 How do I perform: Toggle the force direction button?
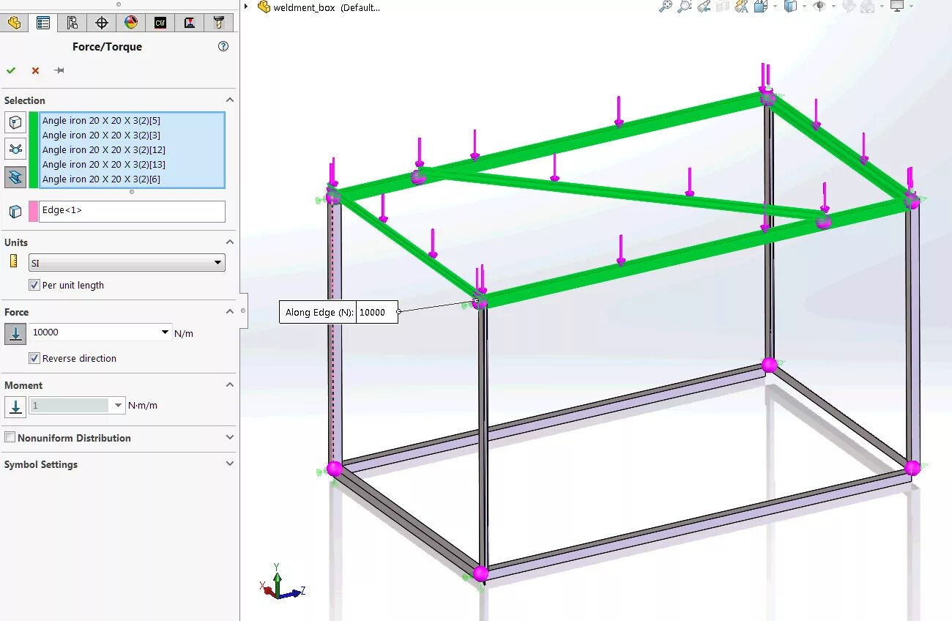click(x=15, y=334)
